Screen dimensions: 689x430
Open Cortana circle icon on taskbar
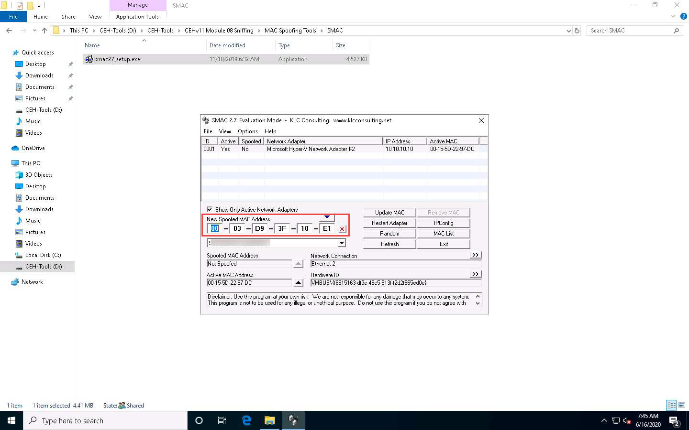tap(199, 420)
